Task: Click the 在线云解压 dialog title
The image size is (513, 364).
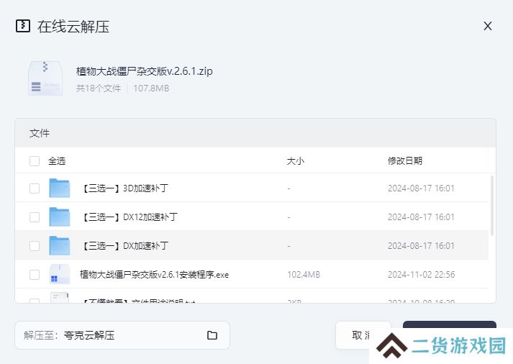Action: pos(73,27)
